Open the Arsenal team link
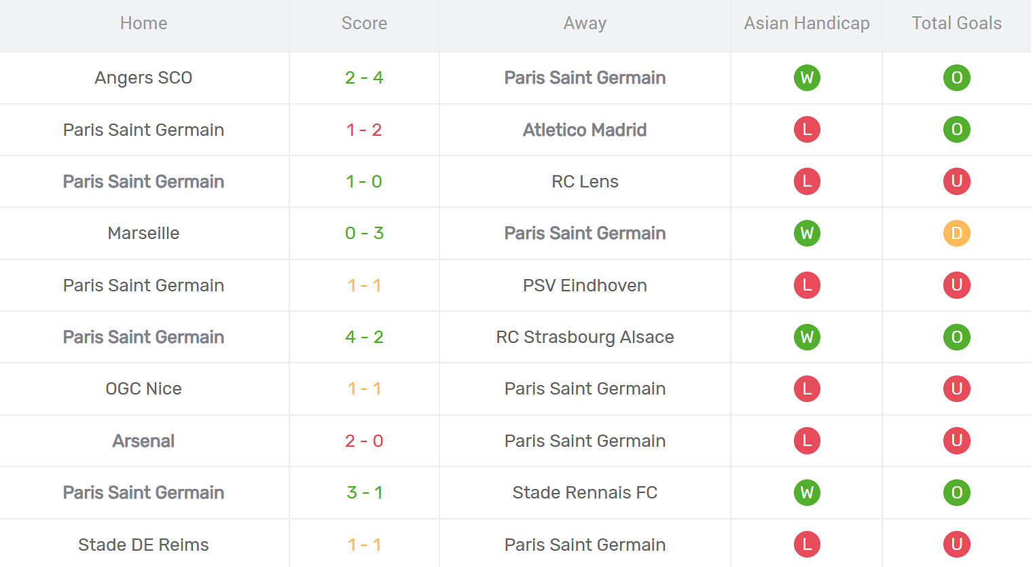Viewport: 1033px width, 567px height. (143, 441)
